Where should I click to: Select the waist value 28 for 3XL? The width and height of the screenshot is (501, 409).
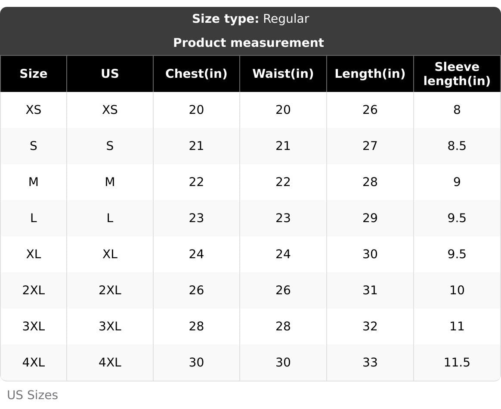pyautogui.click(x=283, y=327)
